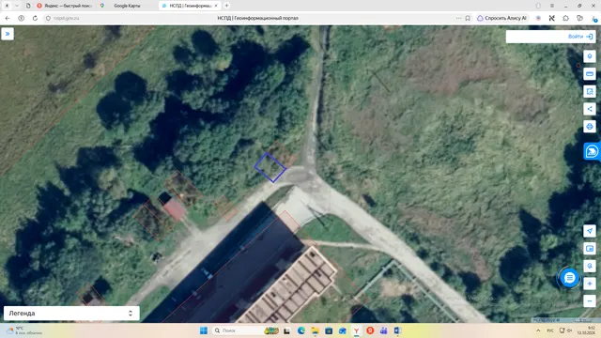Click the print map icon
The width and height of the screenshot is (601, 338).
(590, 126)
